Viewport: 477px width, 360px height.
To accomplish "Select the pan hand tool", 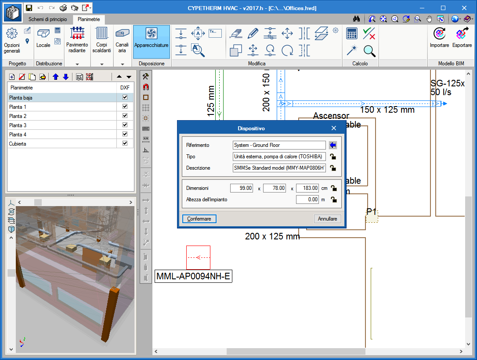I will tap(429, 19).
